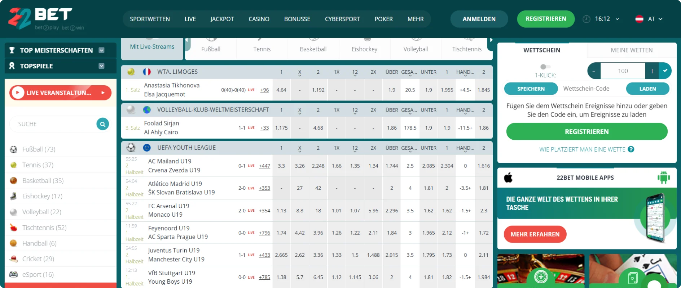Click the trophy icon in Top Meisterschaften
This screenshot has height=288, width=681.
click(12, 50)
